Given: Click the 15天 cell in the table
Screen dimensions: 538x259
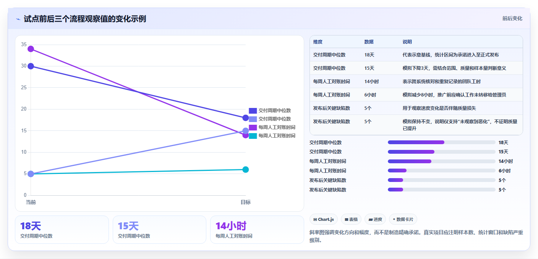Looking at the screenshot, I should 369,68.
